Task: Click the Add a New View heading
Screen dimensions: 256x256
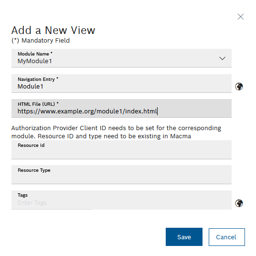Action: [x=53, y=30]
